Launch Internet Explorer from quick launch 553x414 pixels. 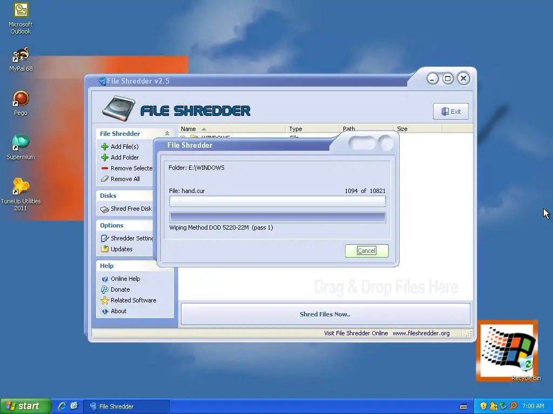click(62, 406)
